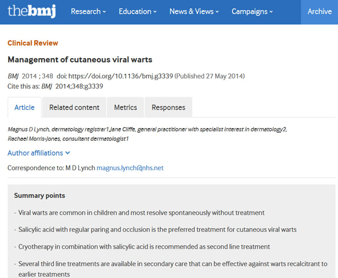338x278 pixels.
Task: Switch to the Related content tab
Action: click(x=74, y=107)
